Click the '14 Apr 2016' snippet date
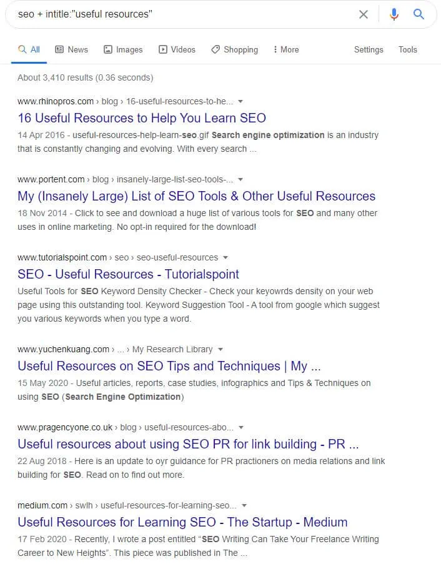 (41, 136)
